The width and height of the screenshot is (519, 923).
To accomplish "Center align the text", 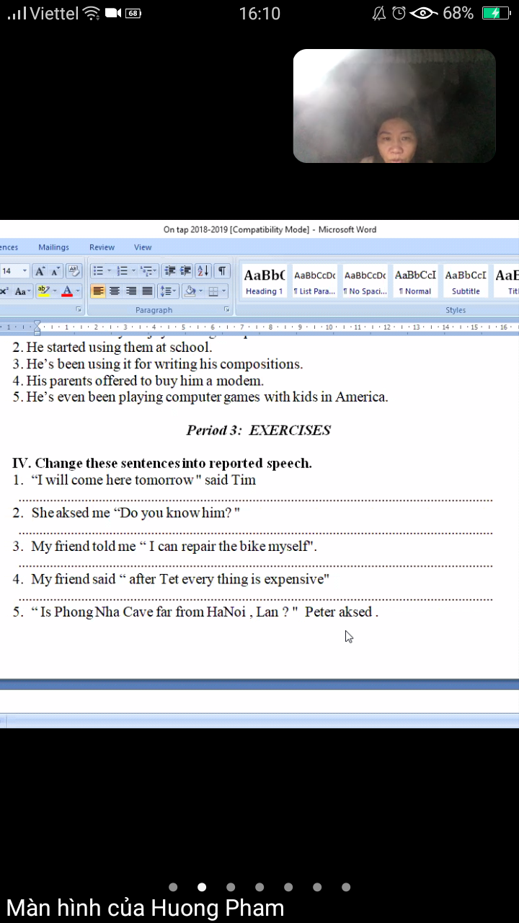I will point(115,291).
